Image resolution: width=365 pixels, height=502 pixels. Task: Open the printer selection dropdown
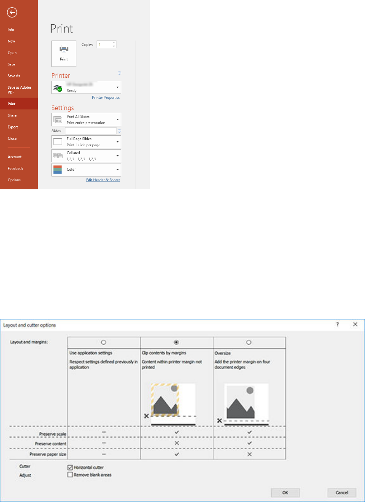(87, 87)
